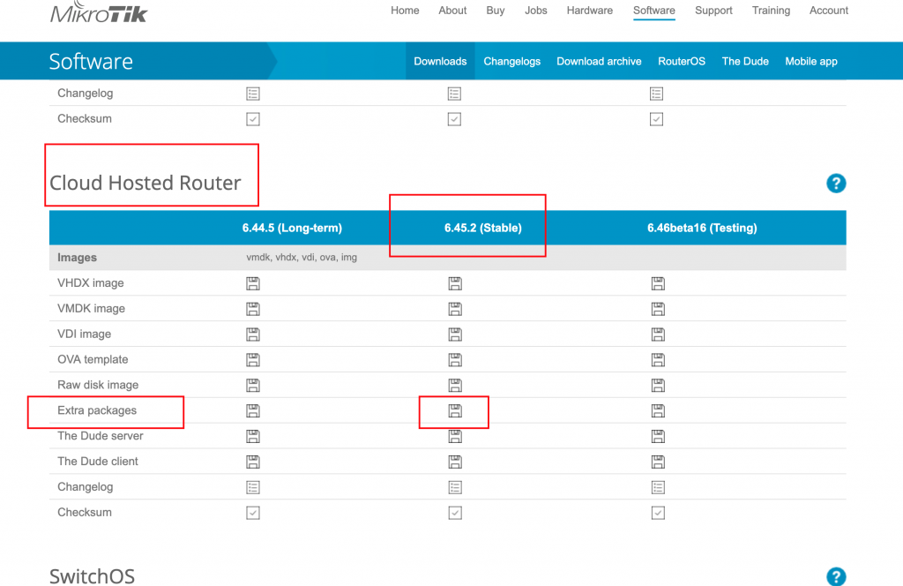Click the 6.45.2 (Stable) column header
The width and height of the screenshot is (903, 586).
(x=482, y=228)
